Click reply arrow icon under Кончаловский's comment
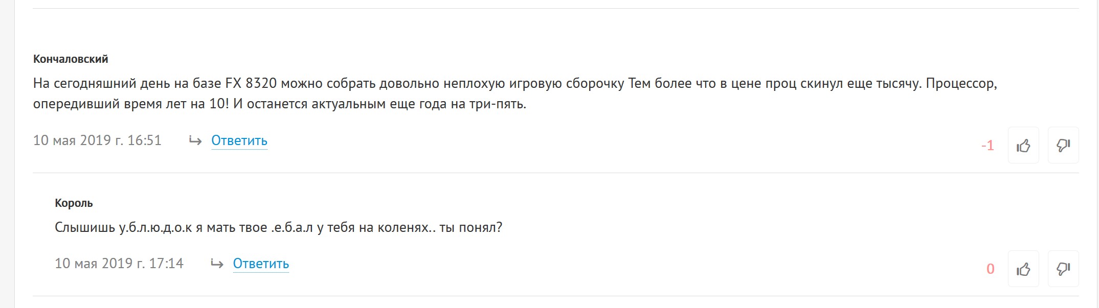Image resolution: width=1099 pixels, height=308 pixels. pyautogui.click(x=195, y=140)
